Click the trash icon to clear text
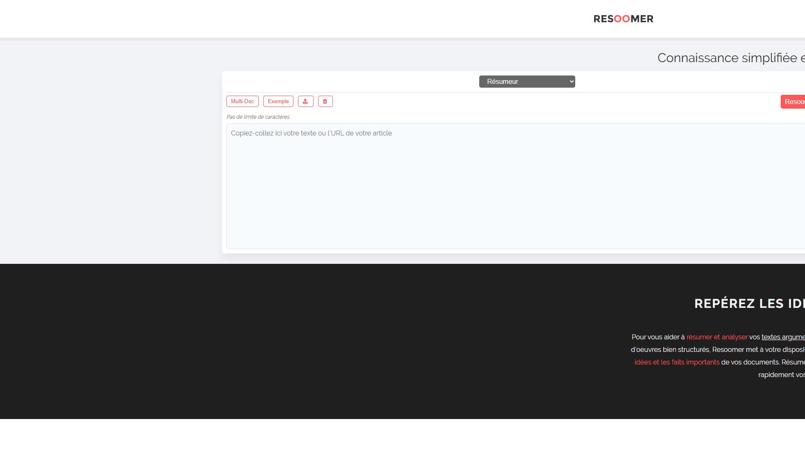 pos(325,102)
